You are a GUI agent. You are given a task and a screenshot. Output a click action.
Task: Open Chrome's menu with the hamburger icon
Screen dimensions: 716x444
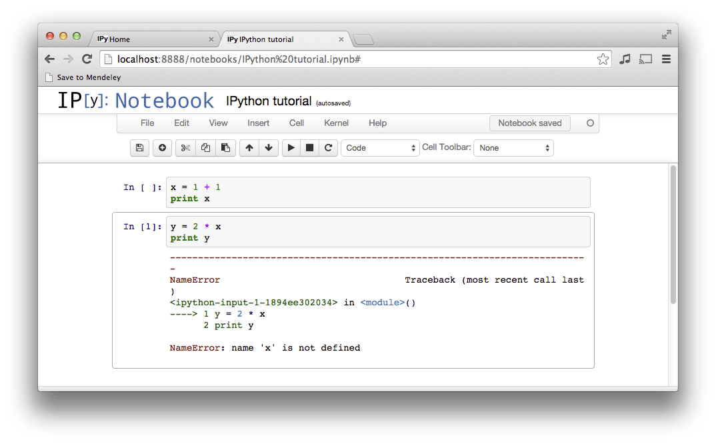point(666,59)
